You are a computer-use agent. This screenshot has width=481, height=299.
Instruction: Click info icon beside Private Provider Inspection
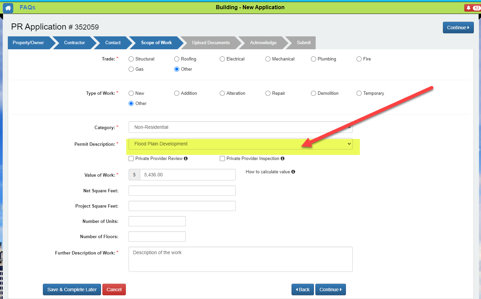282,158
